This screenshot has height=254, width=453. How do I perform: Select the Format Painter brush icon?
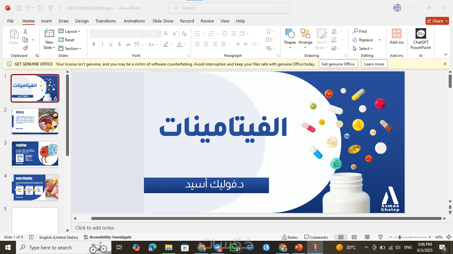tap(25, 48)
